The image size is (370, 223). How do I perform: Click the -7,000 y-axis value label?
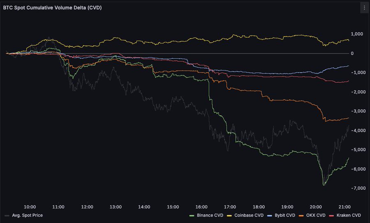click(x=357, y=188)
